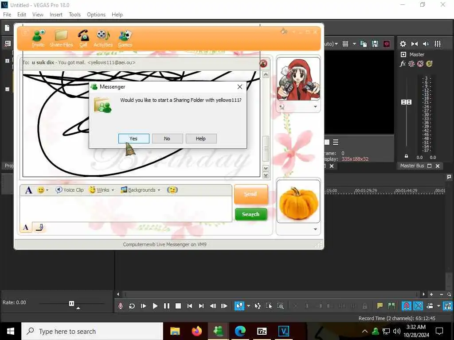The image size is (454, 340).
Task: Click copy snapshot to clipboard icon
Action: [x=364, y=44]
